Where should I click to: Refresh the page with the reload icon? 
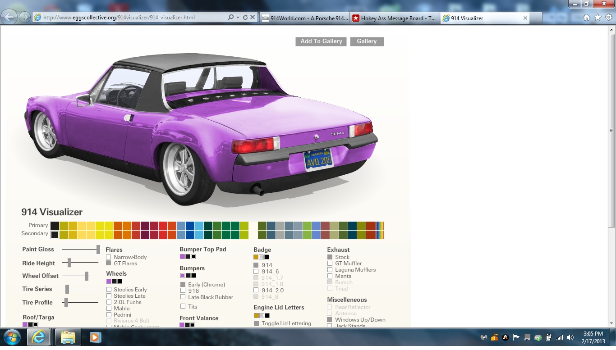click(x=245, y=18)
